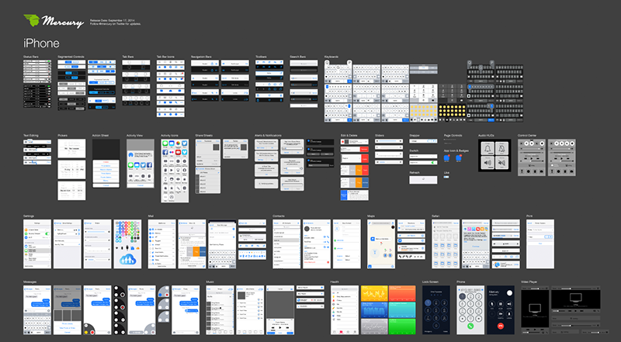Screen dimensions: 621x342
Task: Open the middle date picker under Pickers
Action: 71,169
